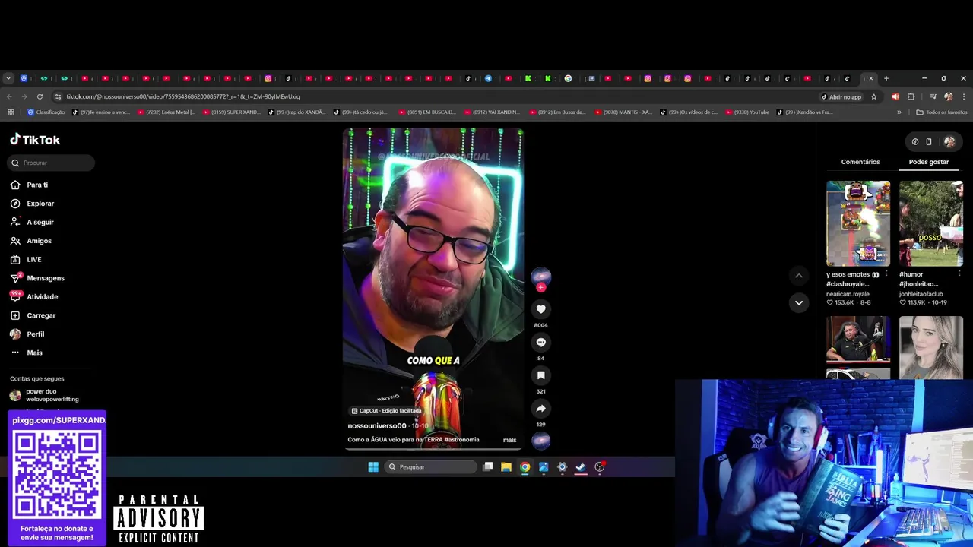
Task: Switch to the Comentários tab
Action: (x=860, y=162)
